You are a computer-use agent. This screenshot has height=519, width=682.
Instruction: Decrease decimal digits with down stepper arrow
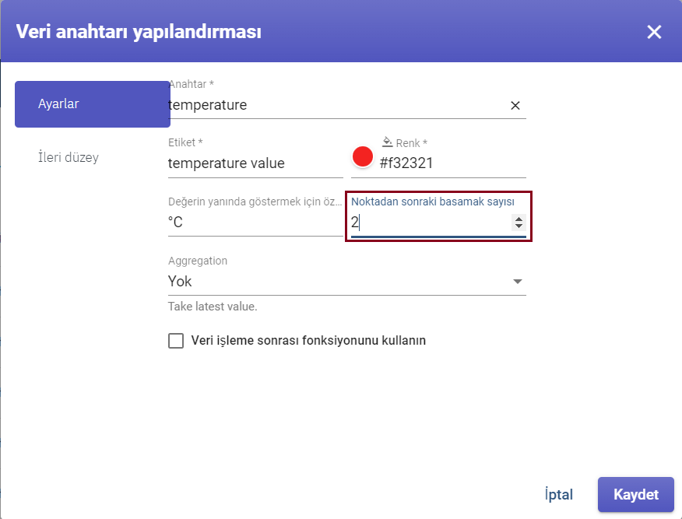(x=519, y=226)
